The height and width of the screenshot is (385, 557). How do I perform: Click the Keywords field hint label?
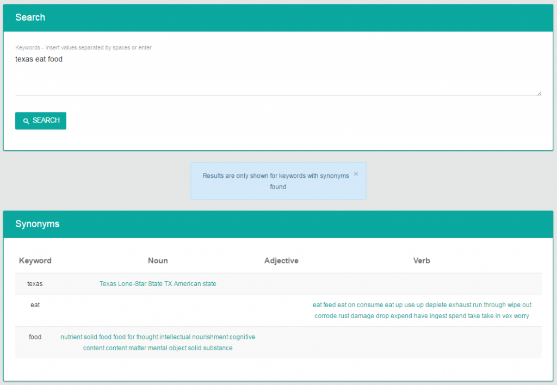83,48
